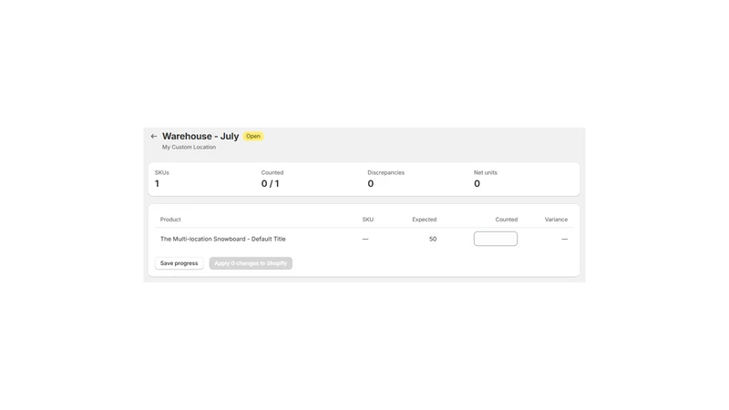Click the Expected column header

tap(425, 220)
